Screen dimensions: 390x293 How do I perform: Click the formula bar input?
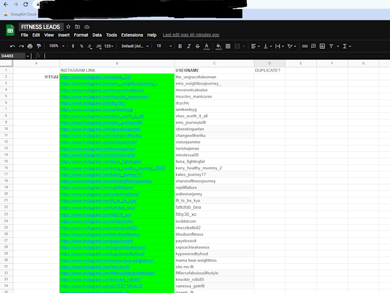(216, 56)
